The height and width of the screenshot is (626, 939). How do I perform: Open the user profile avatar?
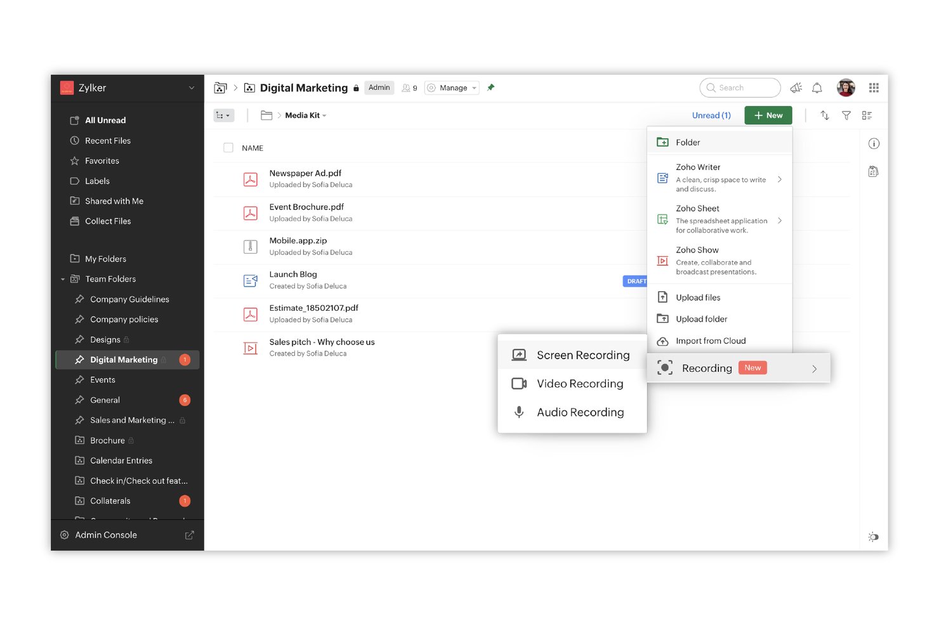click(846, 88)
